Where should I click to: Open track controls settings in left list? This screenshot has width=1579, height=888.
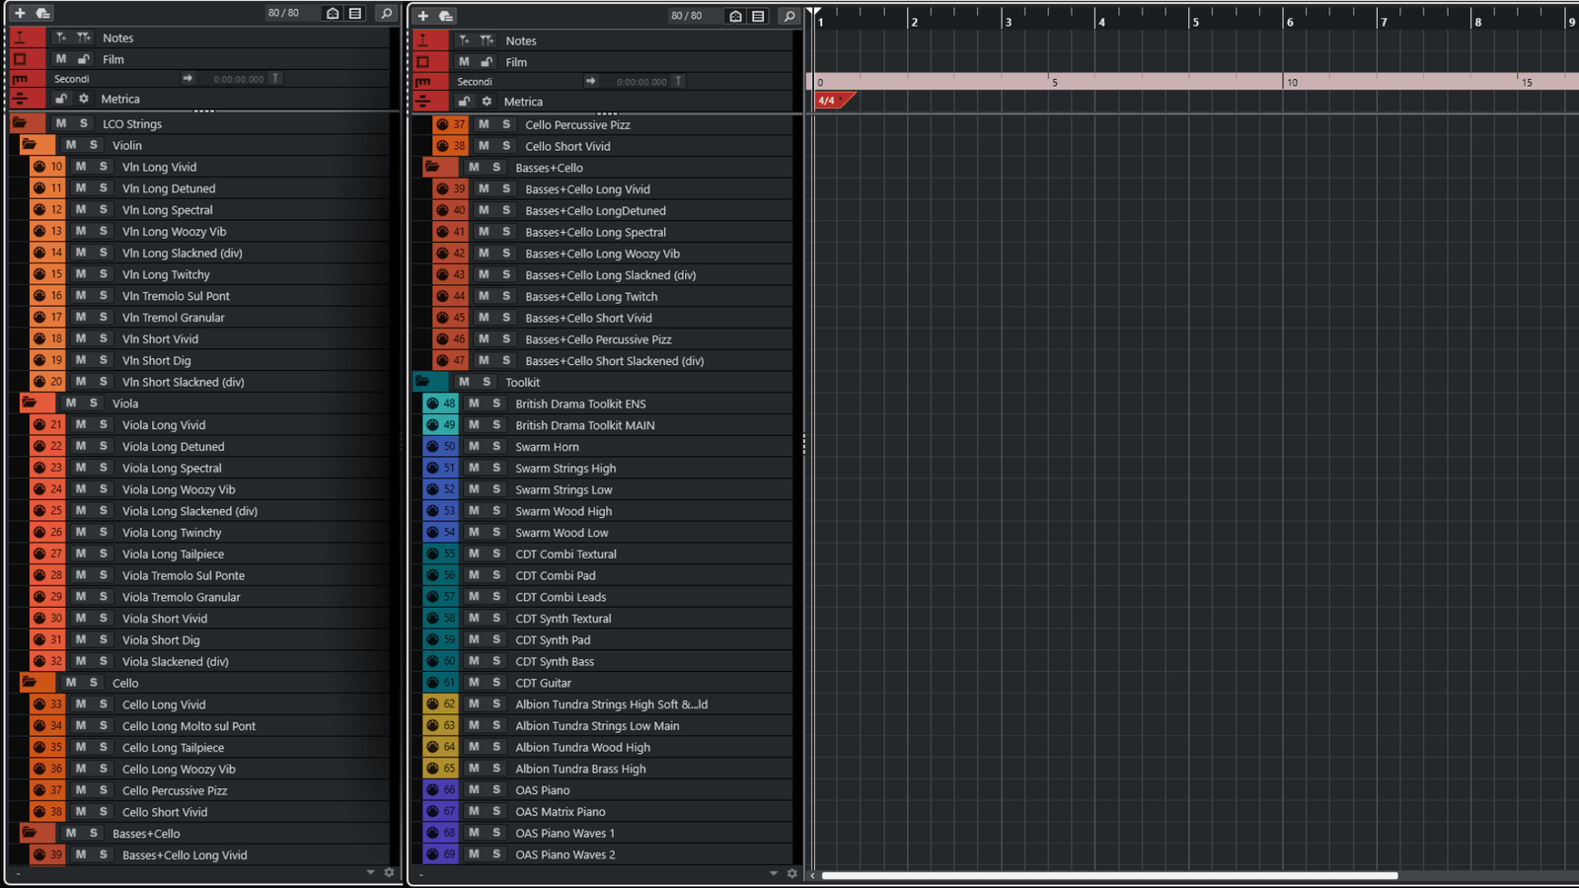355,13
